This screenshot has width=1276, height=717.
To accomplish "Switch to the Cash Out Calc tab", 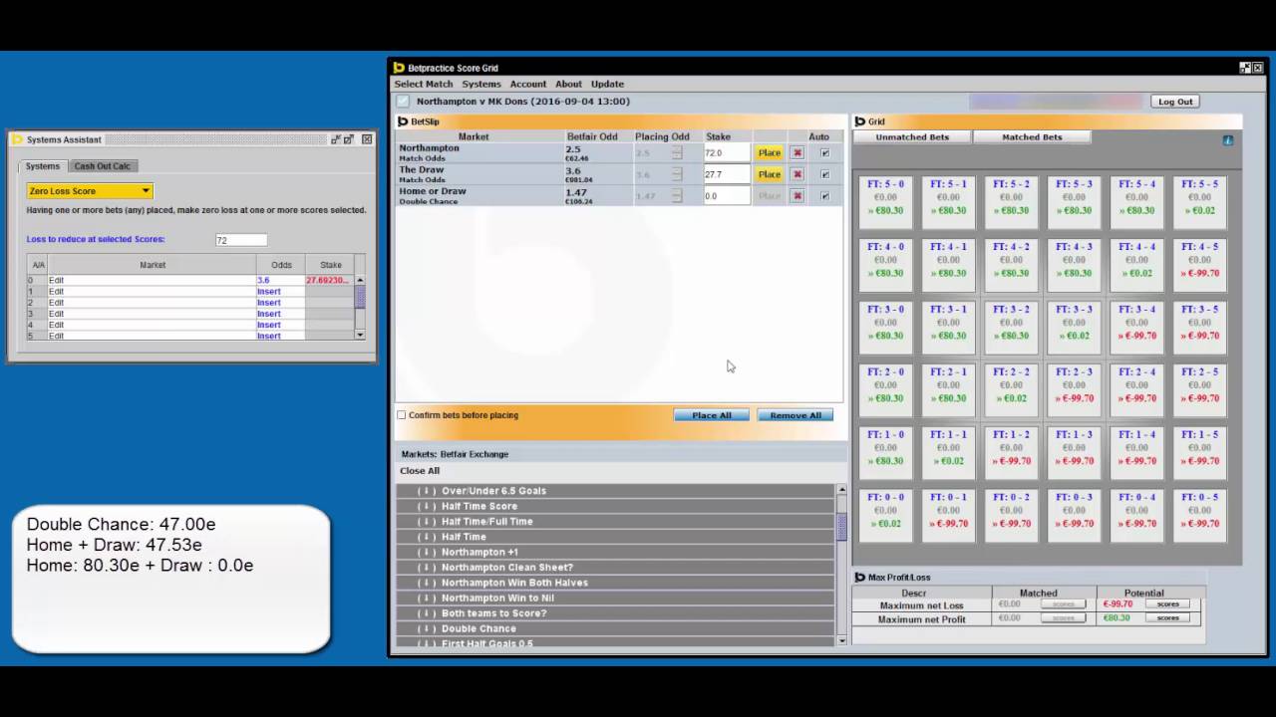I will 103,166.
